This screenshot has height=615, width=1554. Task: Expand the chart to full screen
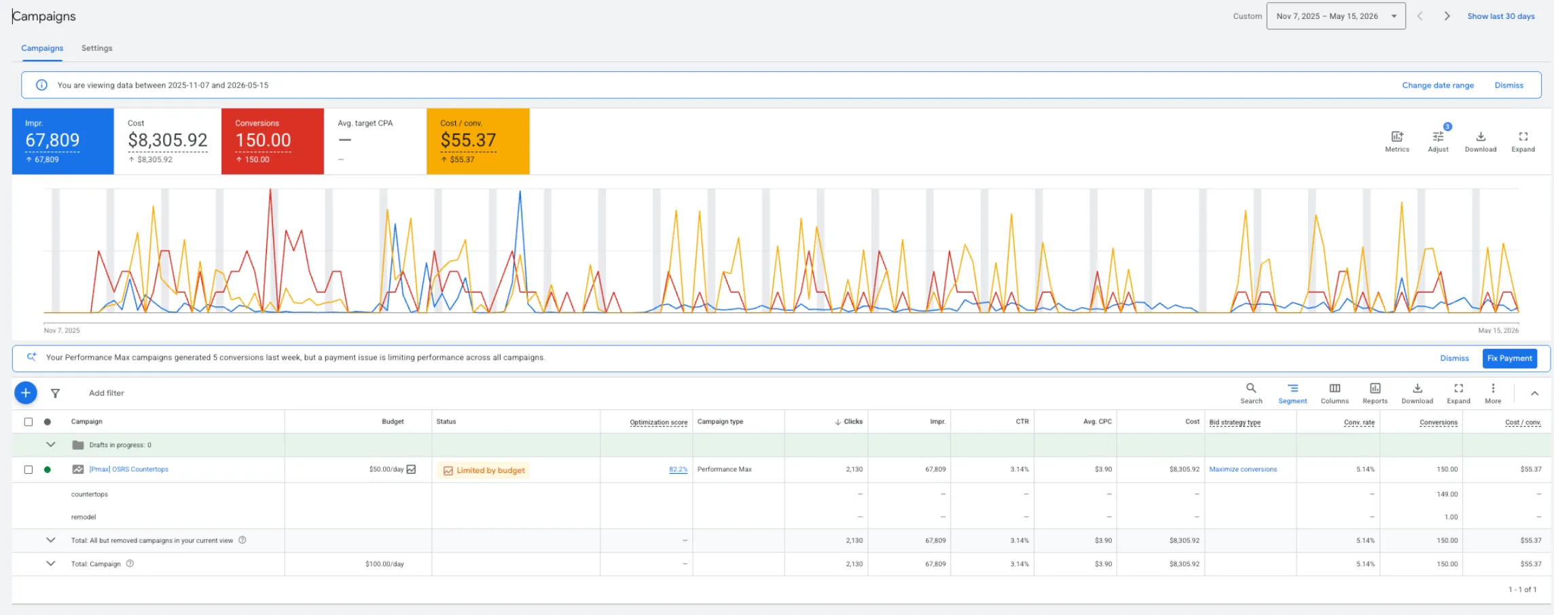pos(1523,142)
